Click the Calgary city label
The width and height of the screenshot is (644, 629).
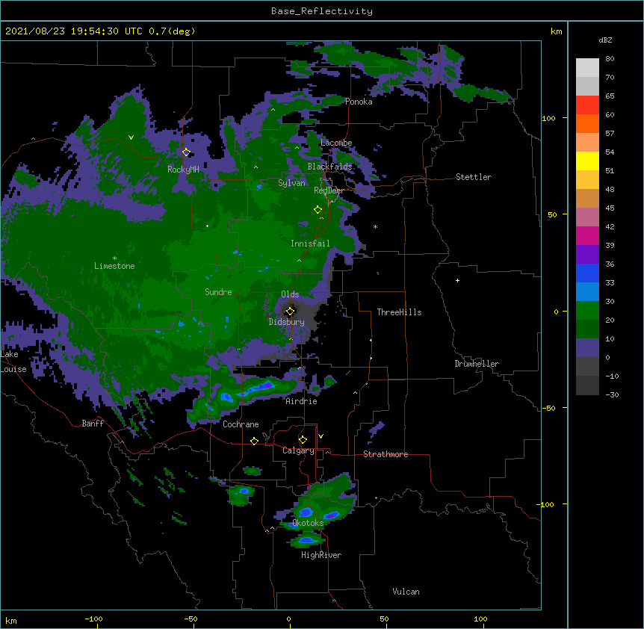click(298, 450)
